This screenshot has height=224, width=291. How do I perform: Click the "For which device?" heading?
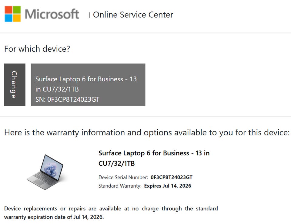pyautogui.click(x=37, y=49)
